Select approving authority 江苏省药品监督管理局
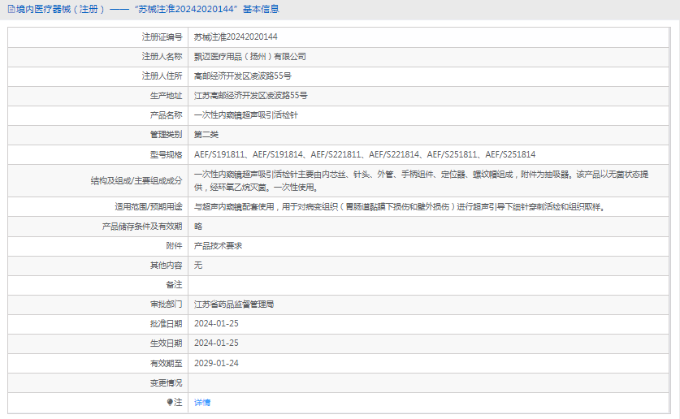 point(234,305)
